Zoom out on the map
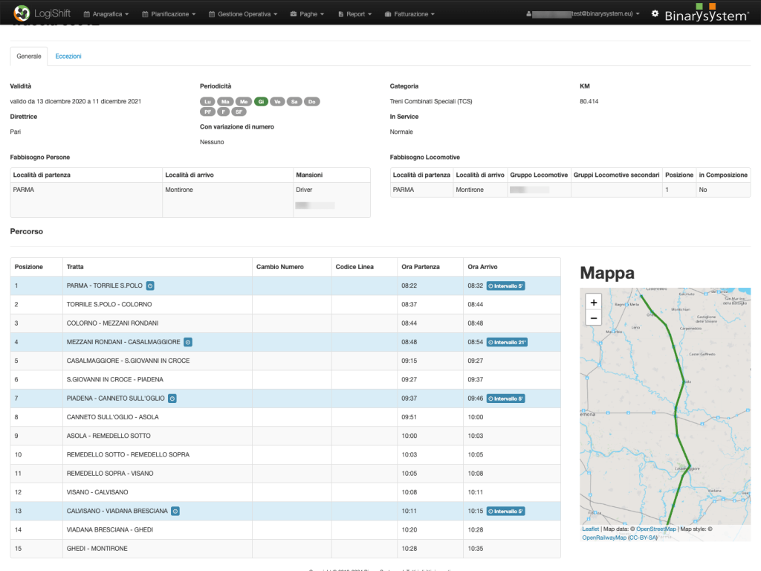 pos(594,318)
